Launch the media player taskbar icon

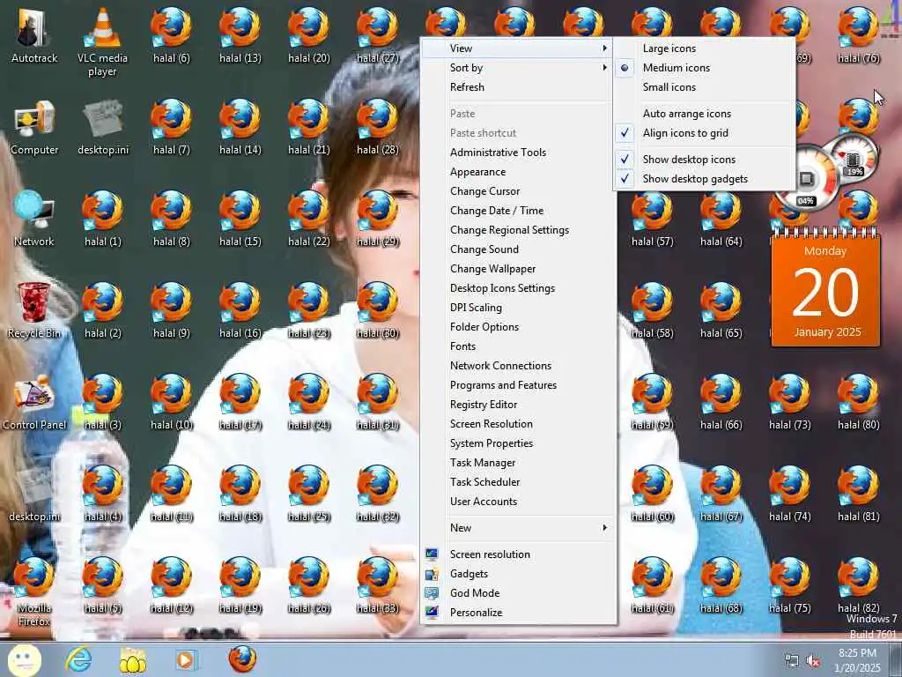(185, 659)
